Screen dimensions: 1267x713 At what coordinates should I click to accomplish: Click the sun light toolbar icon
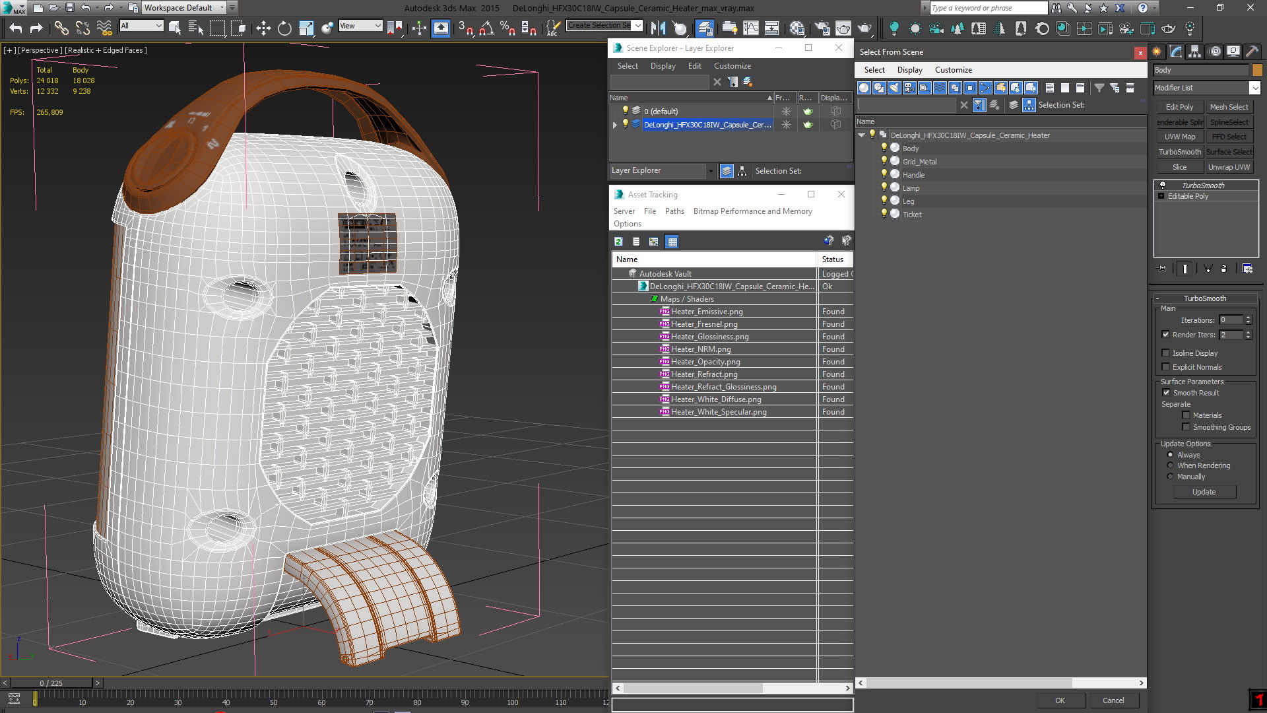pyautogui.click(x=915, y=28)
